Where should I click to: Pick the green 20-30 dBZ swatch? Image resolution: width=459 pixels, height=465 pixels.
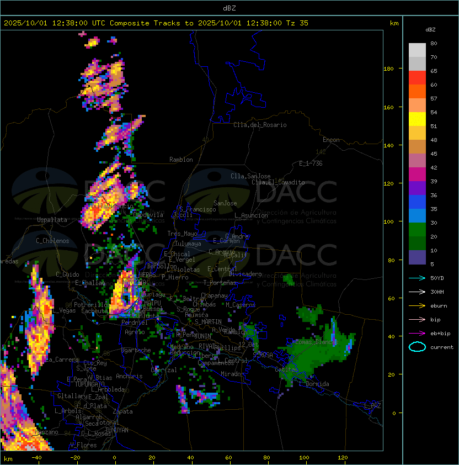(x=417, y=230)
